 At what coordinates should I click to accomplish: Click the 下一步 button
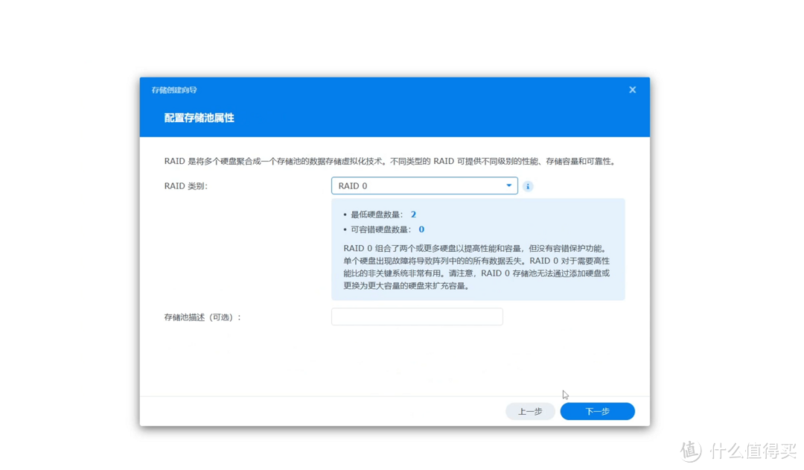click(x=597, y=411)
